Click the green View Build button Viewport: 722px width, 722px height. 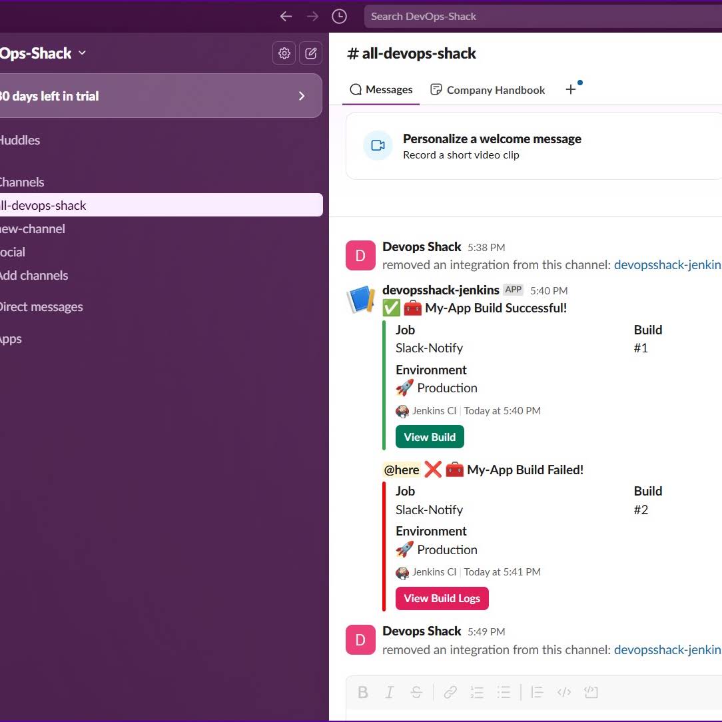click(430, 436)
